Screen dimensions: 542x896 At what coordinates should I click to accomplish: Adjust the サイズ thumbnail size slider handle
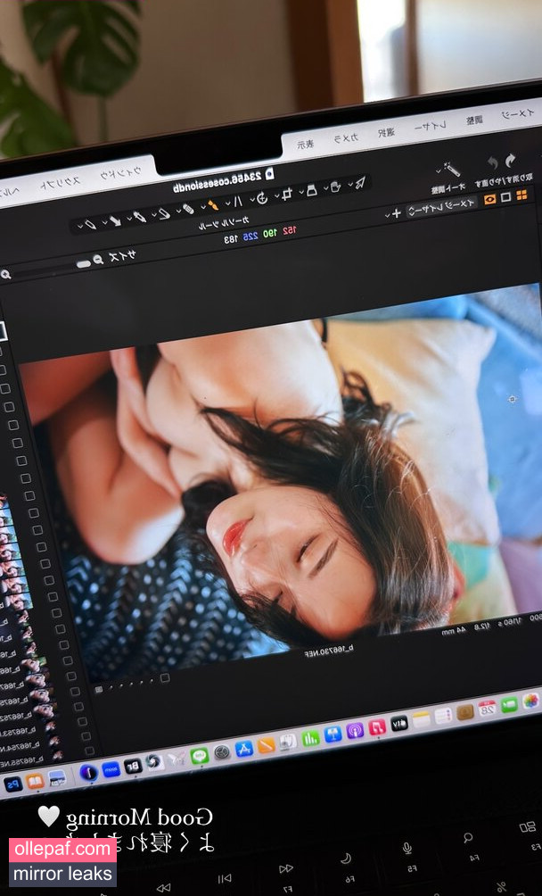tap(84, 264)
